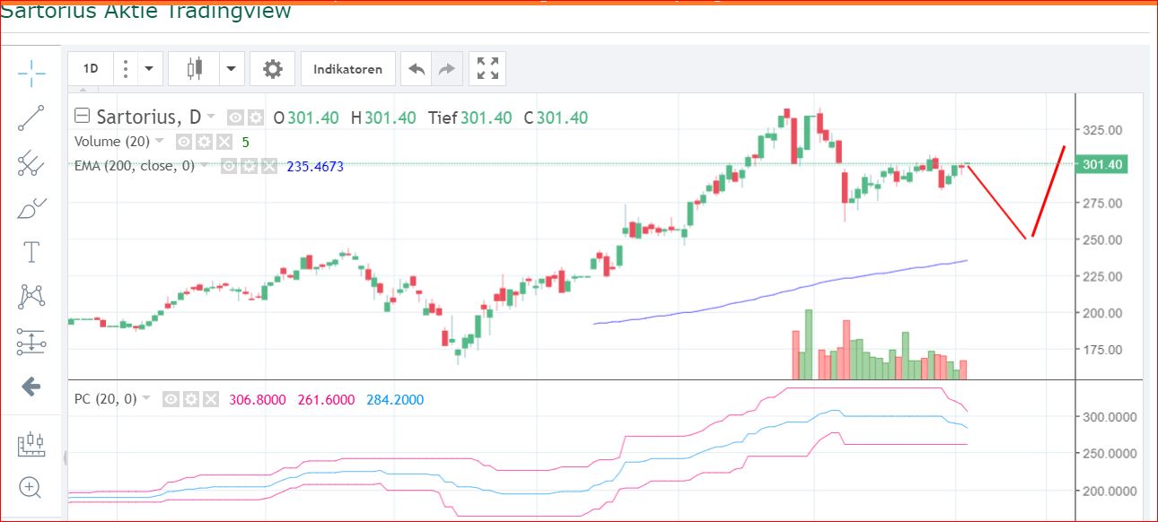This screenshot has height=522, width=1158.
Task: Open the time interval dropdown arrow
Action: pyautogui.click(x=149, y=69)
